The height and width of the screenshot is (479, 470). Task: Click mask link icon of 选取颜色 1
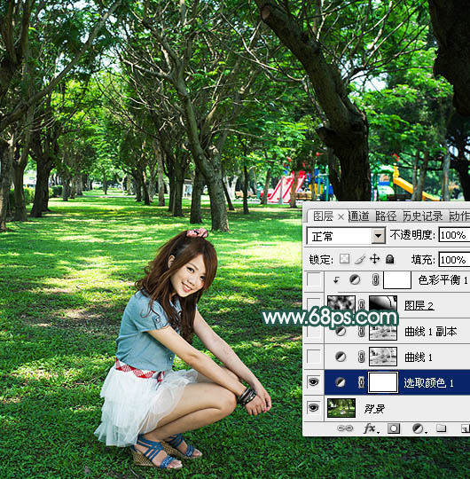click(x=361, y=382)
